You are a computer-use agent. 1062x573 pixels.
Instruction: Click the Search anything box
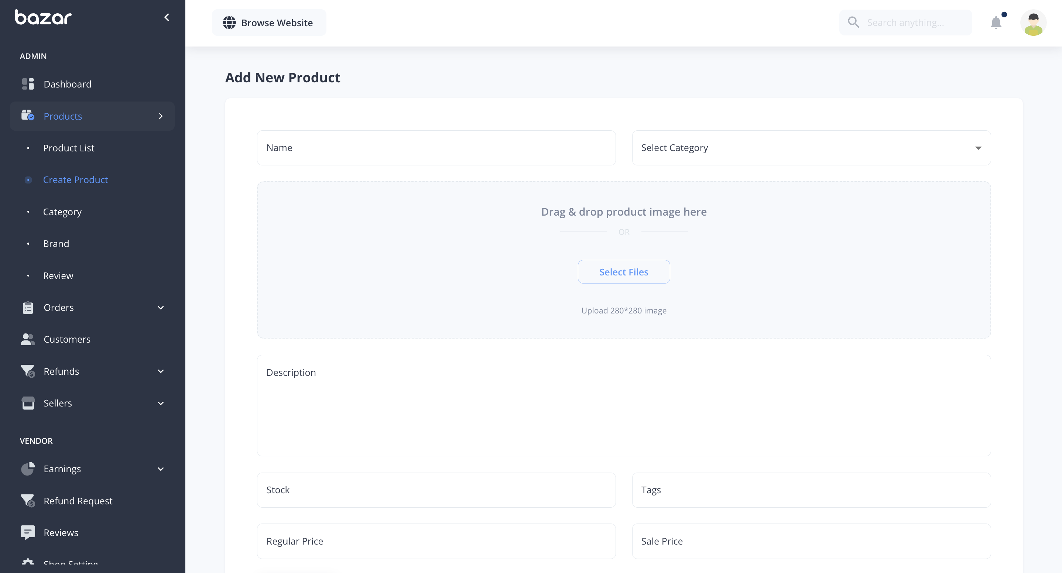click(x=905, y=22)
